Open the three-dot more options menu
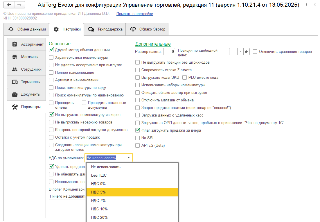Image resolution: width=320 pixels, height=222 pixels. [x=306, y=5]
